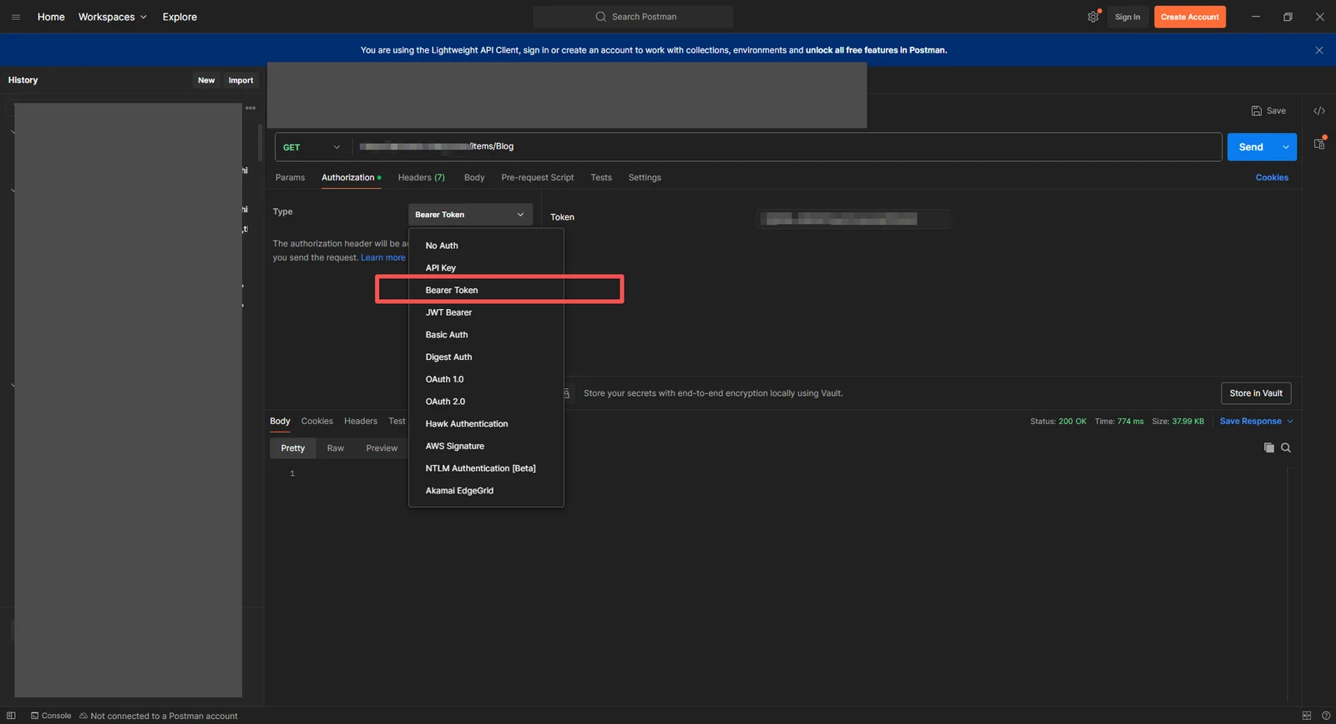This screenshot has height=724, width=1336.
Task: Choose No Auth from the type list
Action: [486, 246]
